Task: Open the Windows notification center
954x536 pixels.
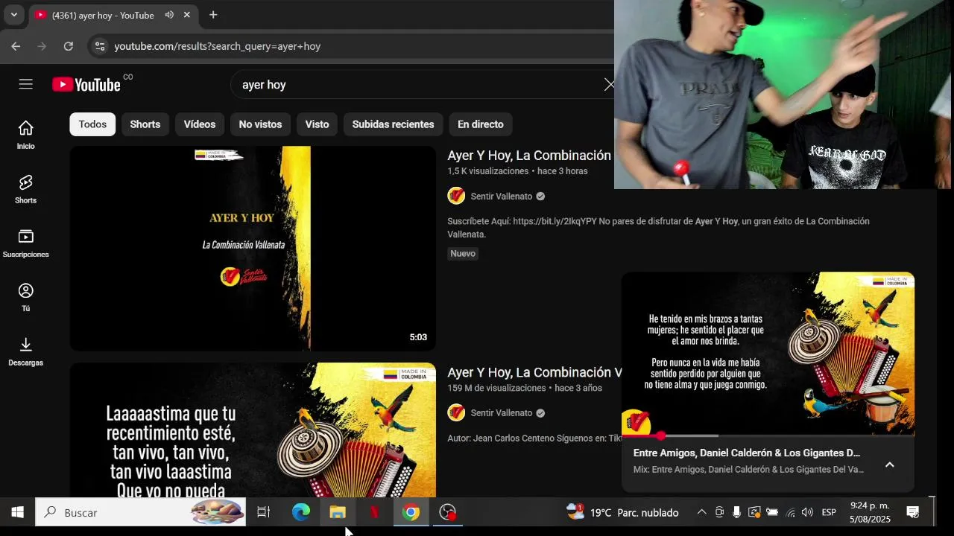Action: [912, 512]
